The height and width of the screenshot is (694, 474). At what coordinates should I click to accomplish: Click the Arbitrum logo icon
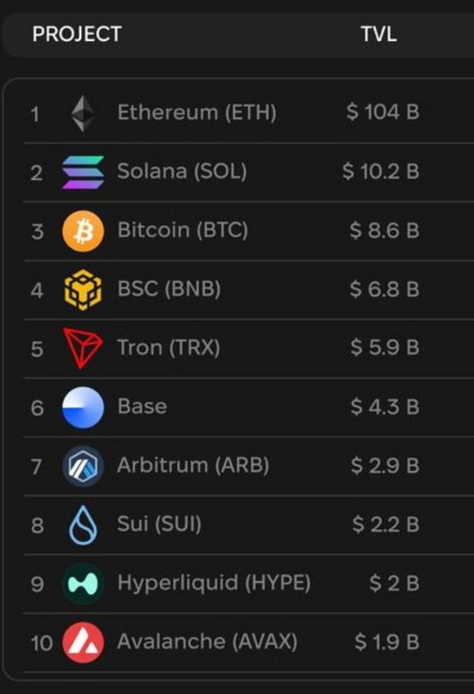[83, 466]
